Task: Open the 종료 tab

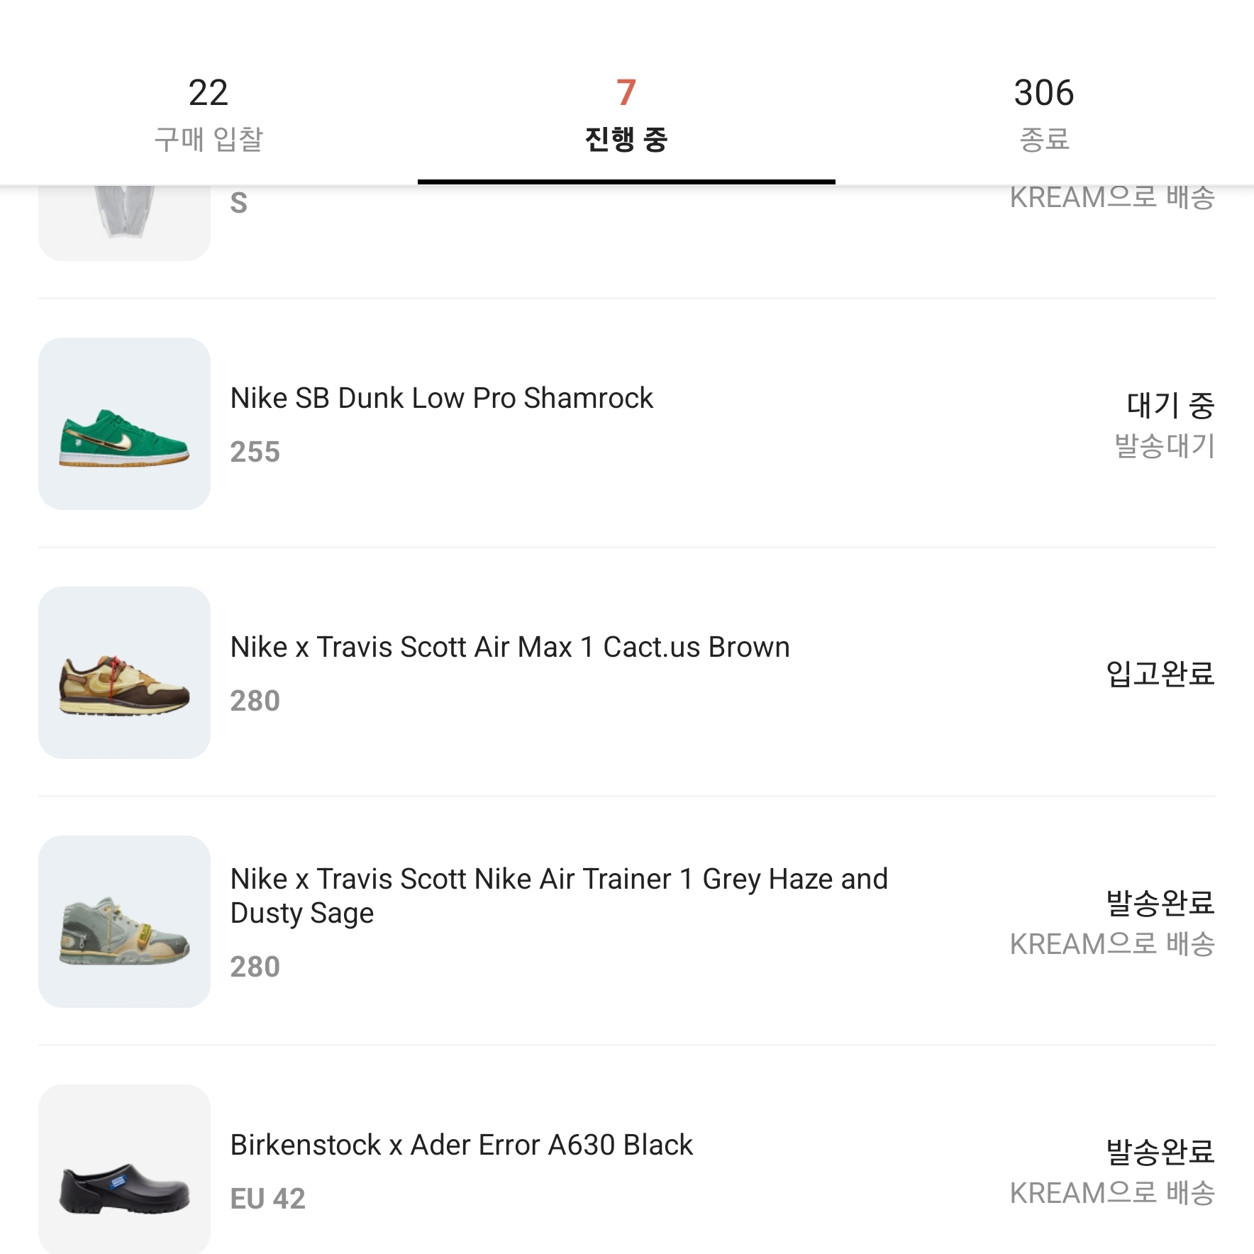Action: (1044, 113)
